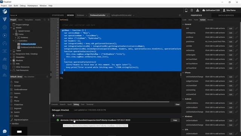Select Project Settings in project tree
The width and height of the screenshot is (241, 136).
pyautogui.click(x=22, y=25)
